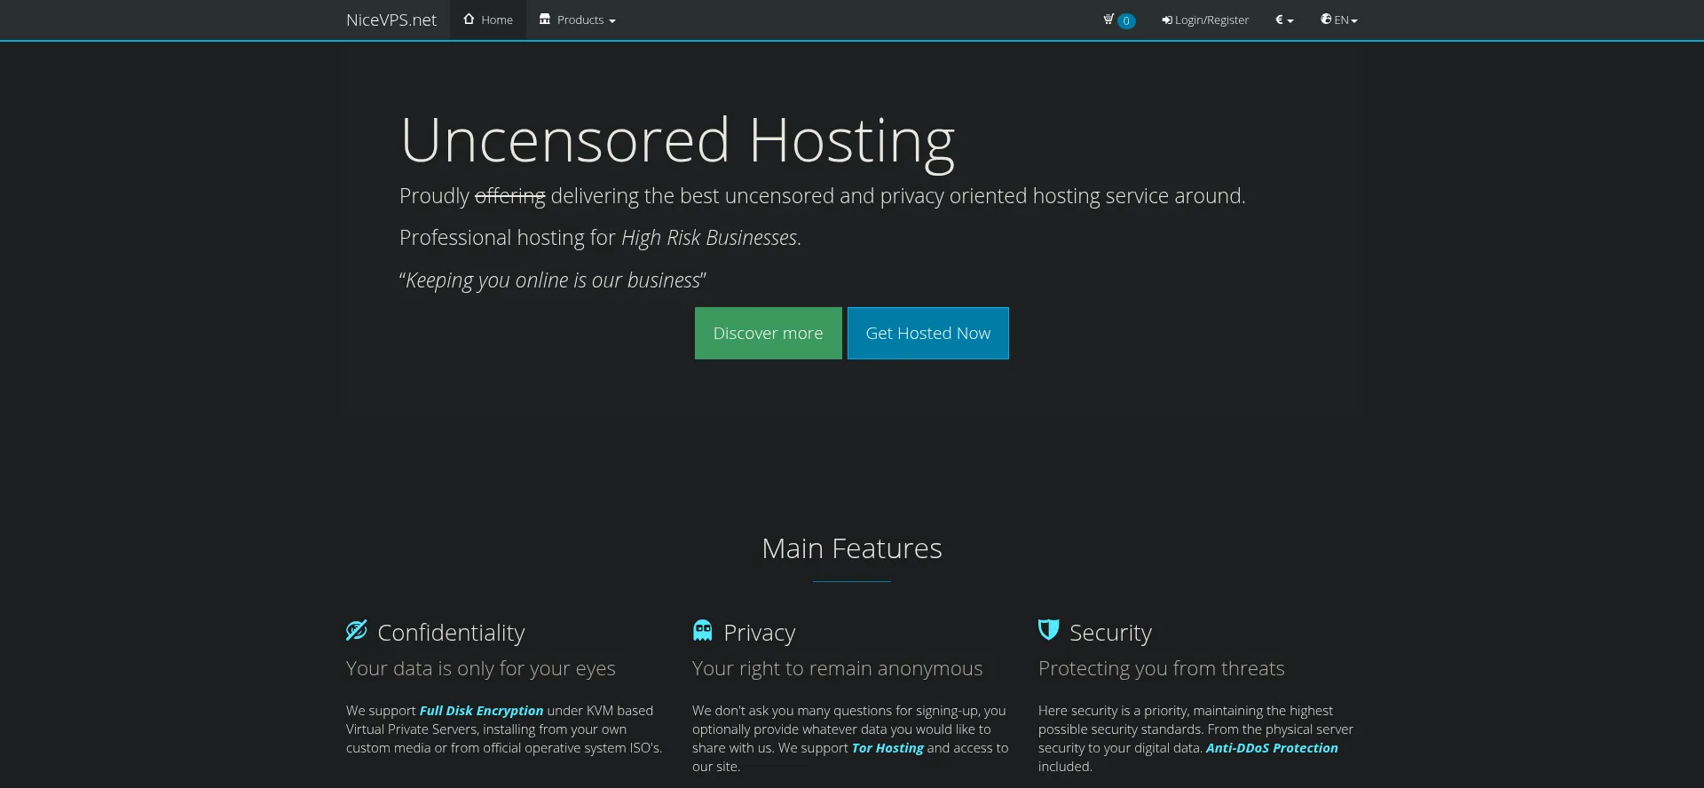Click the Get Hosted Now button
The width and height of the screenshot is (1704, 788).
click(928, 333)
